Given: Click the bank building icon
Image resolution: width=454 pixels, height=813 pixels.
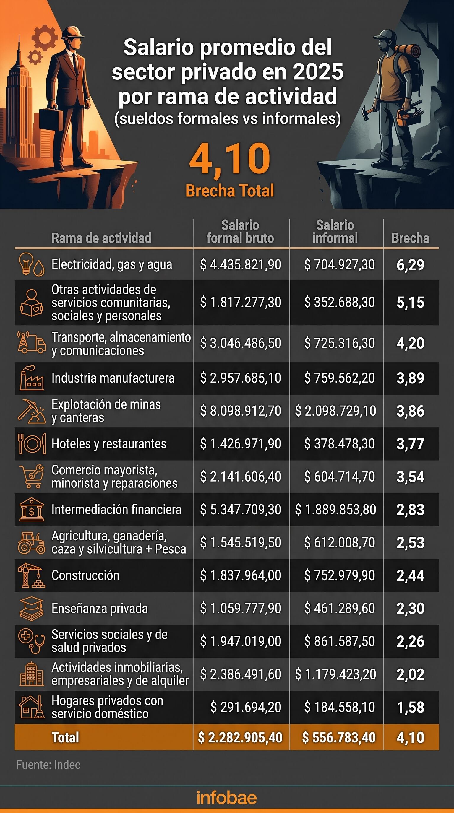Looking at the screenshot, I should point(31,509).
